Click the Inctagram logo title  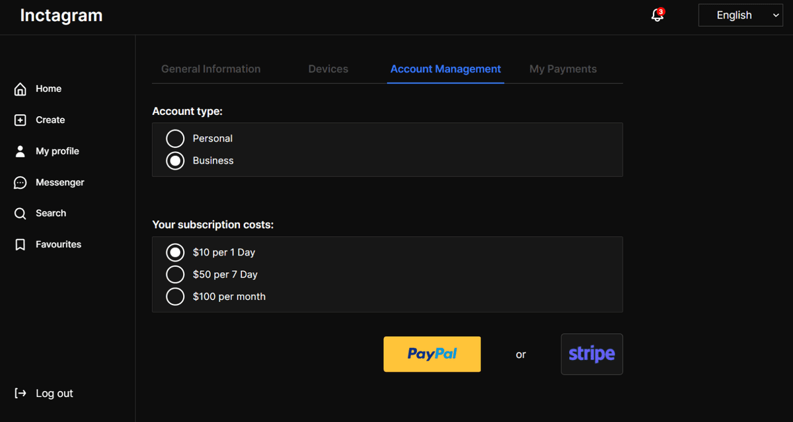pyautogui.click(x=61, y=15)
